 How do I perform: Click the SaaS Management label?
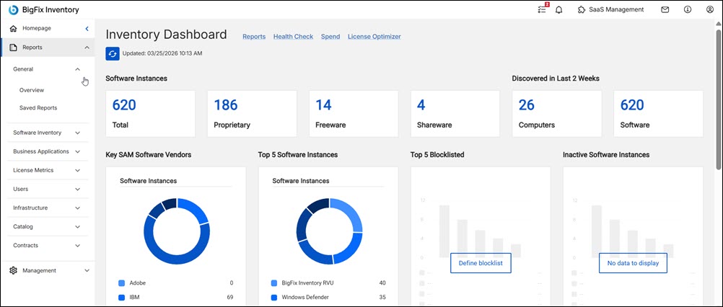click(616, 9)
